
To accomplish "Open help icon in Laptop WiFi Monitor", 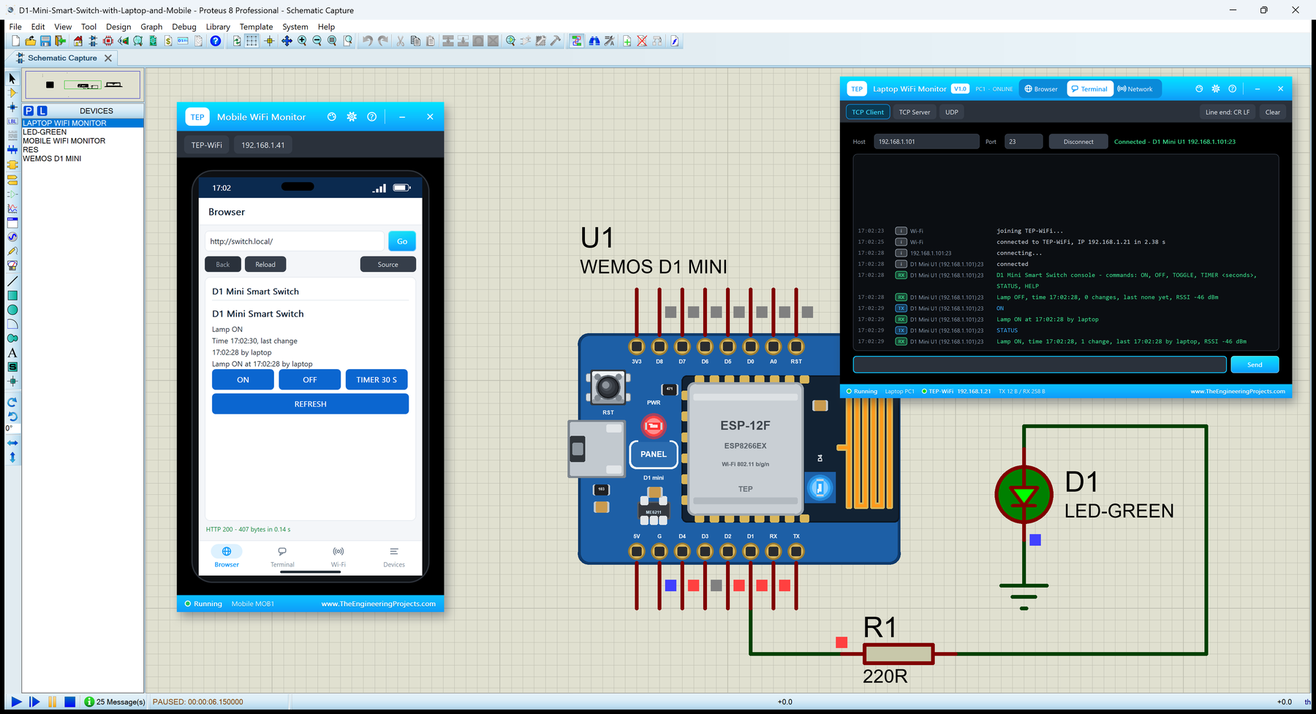I will [x=1233, y=89].
